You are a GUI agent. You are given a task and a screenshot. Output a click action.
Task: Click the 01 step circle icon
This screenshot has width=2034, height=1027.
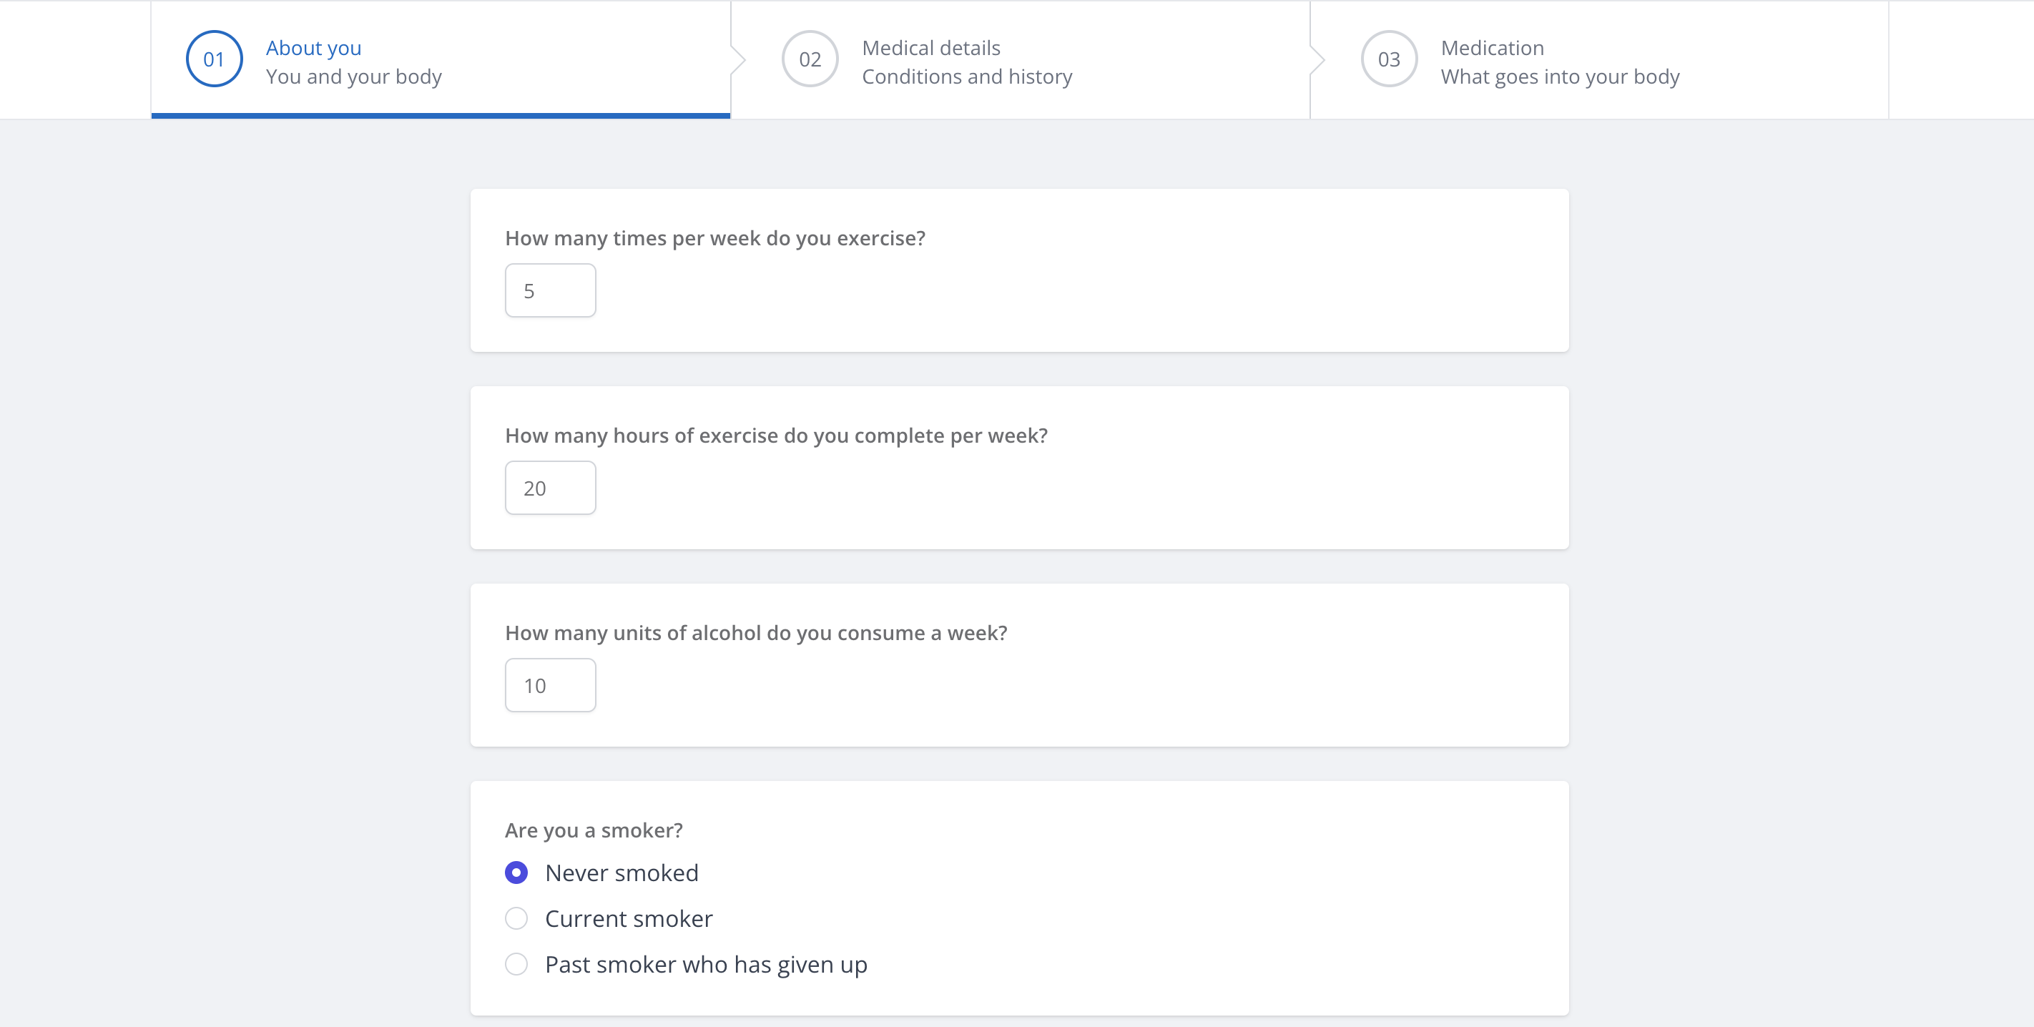pyautogui.click(x=214, y=59)
